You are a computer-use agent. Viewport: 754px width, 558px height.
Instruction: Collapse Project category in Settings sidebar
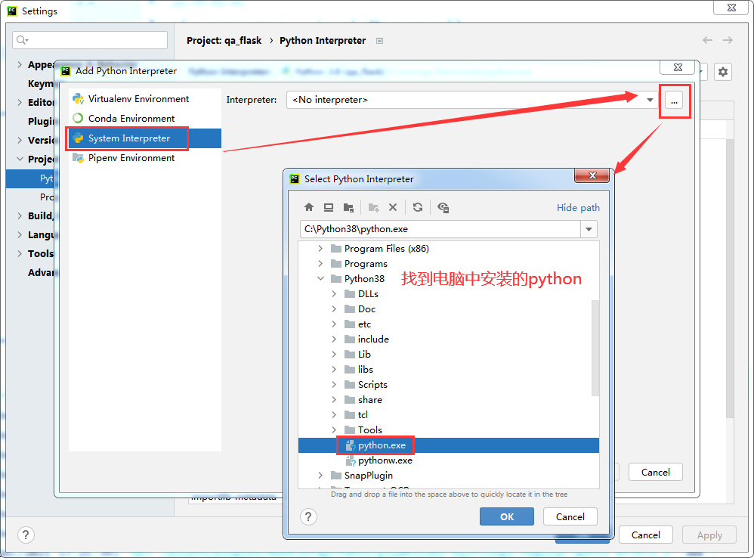(20, 159)
